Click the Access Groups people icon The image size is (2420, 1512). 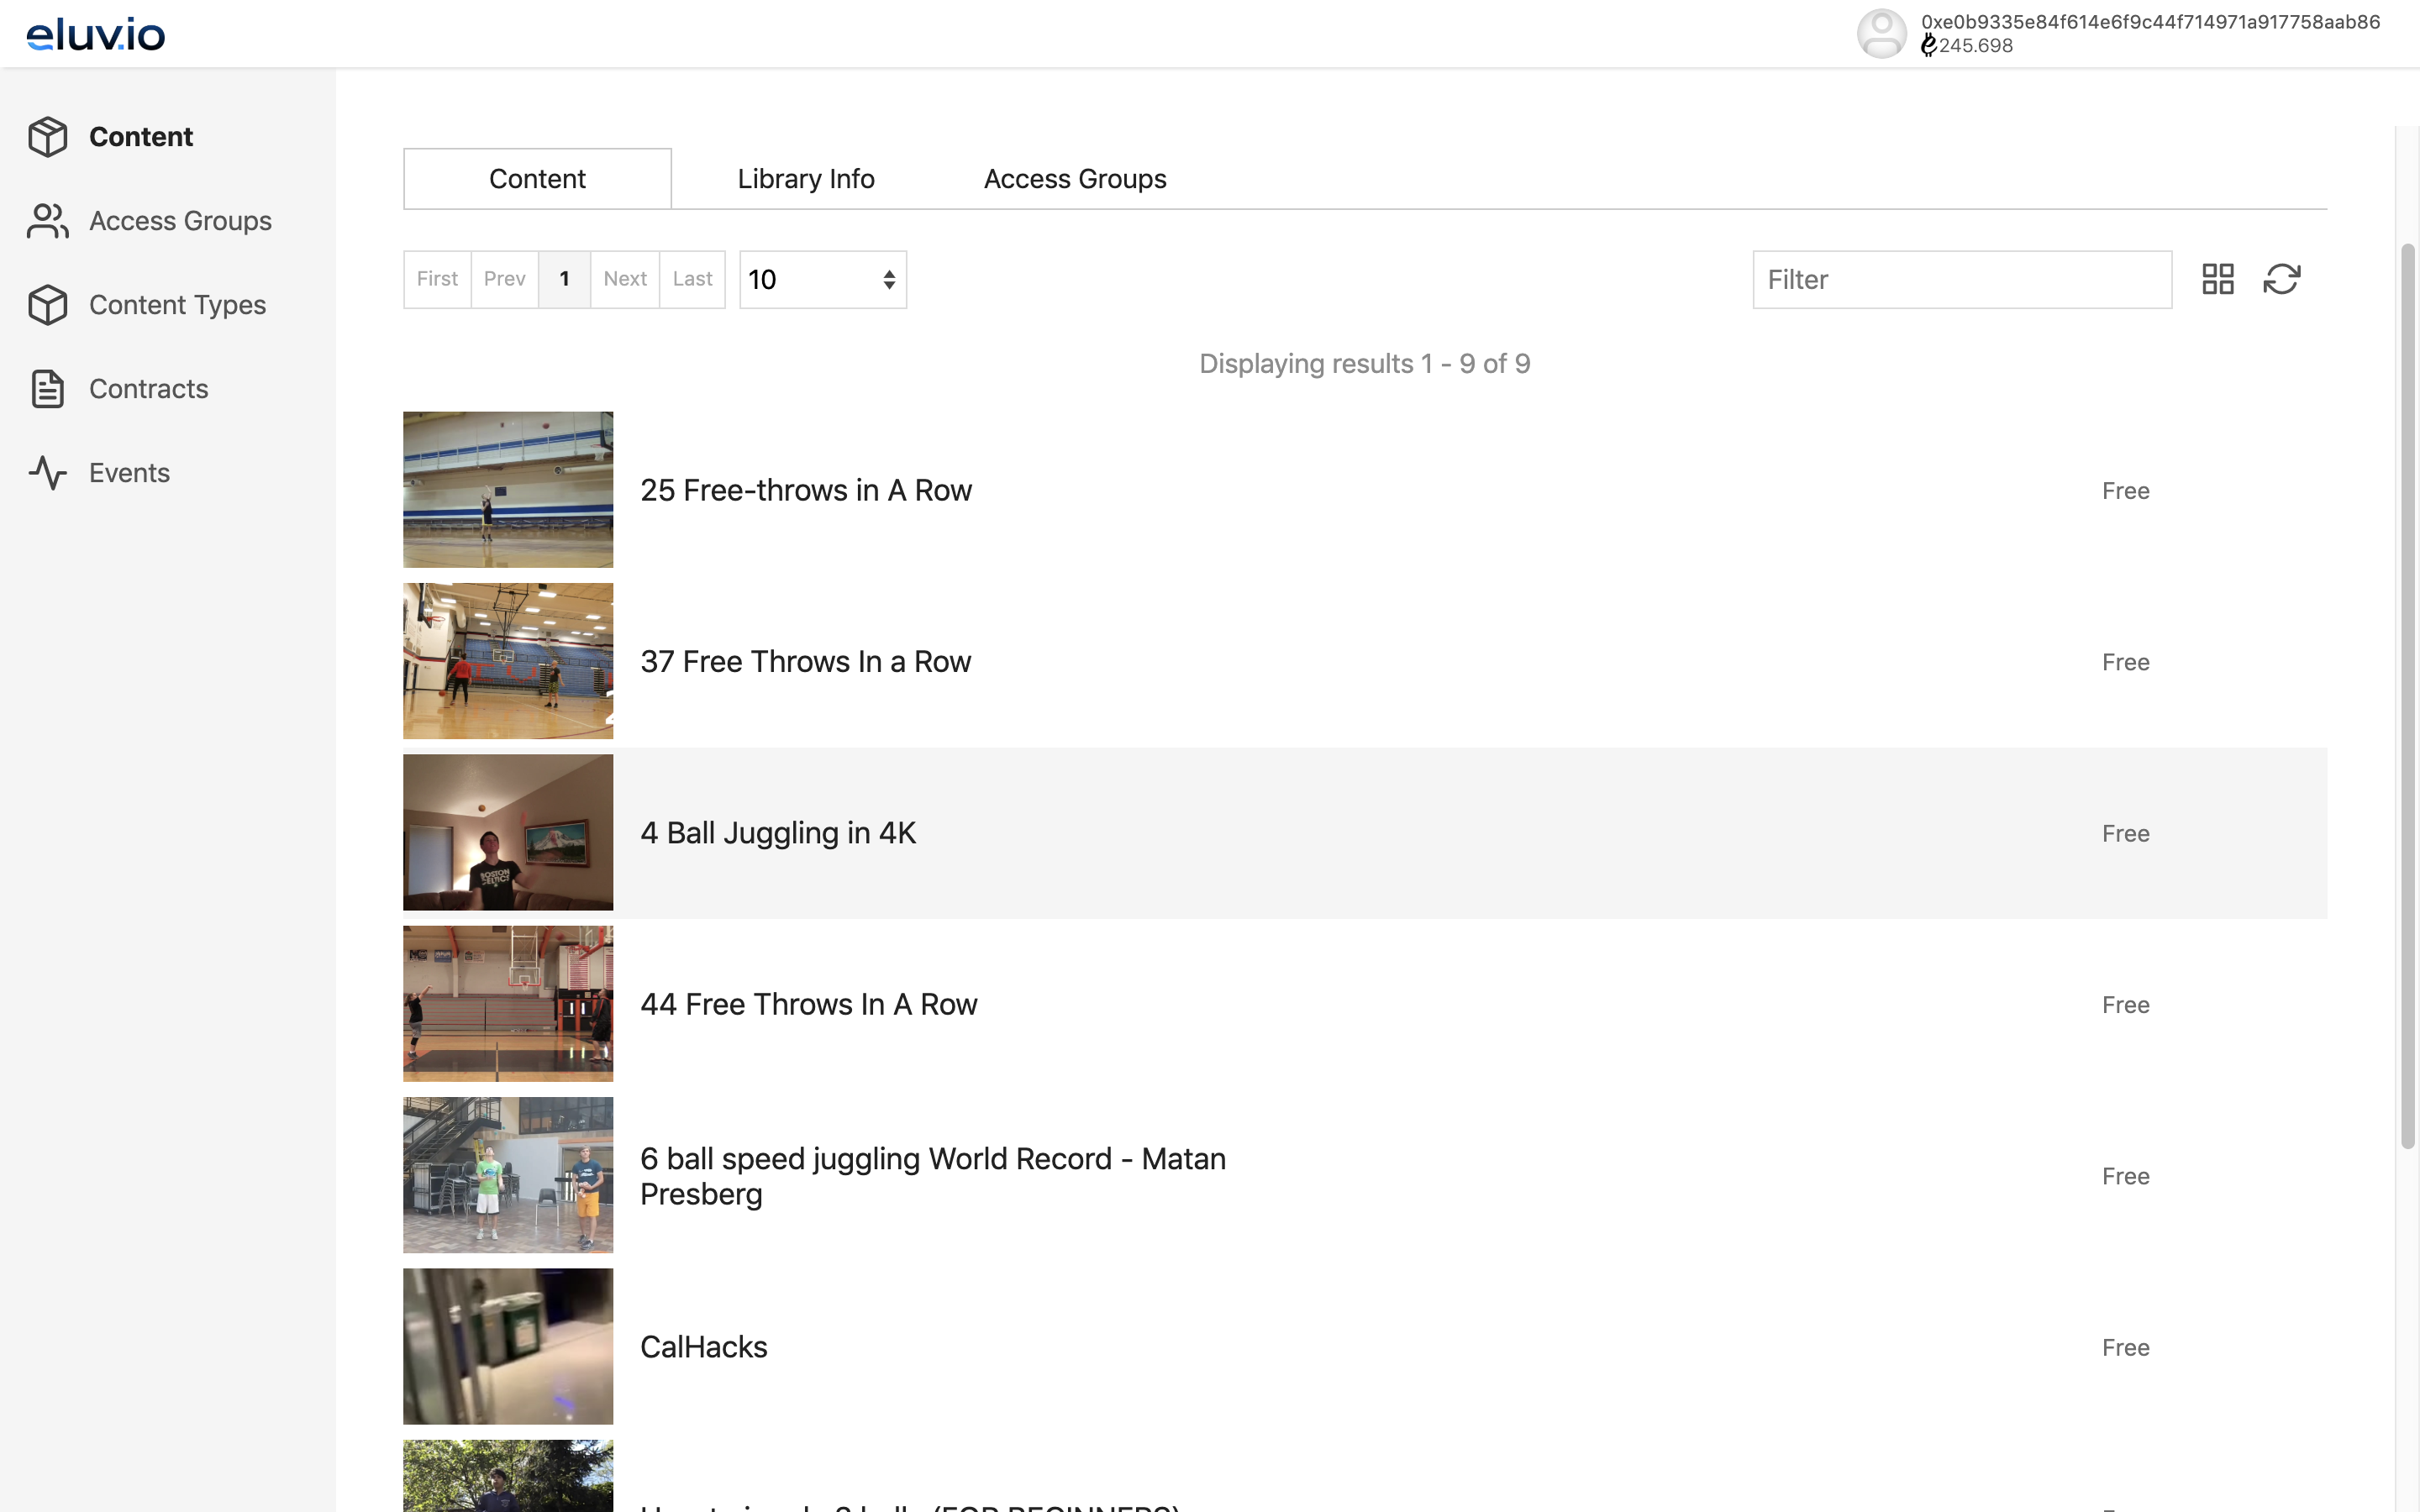click(x=47, y=221)
